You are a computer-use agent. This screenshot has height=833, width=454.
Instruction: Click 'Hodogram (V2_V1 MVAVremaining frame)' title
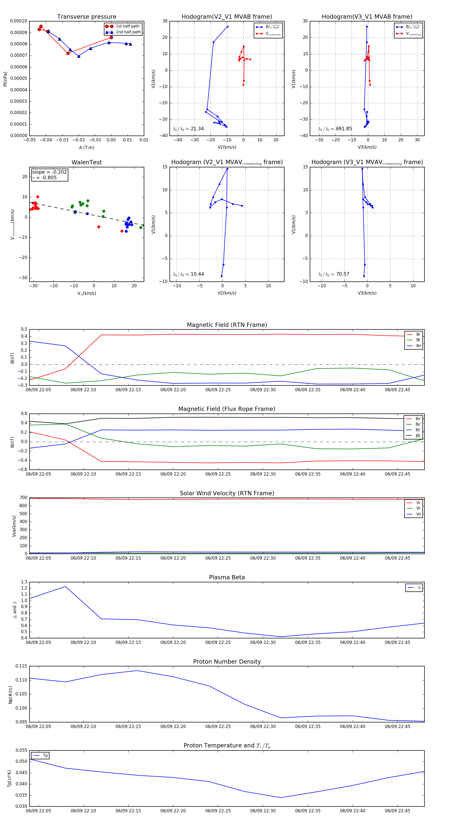(x=227, y=162)
